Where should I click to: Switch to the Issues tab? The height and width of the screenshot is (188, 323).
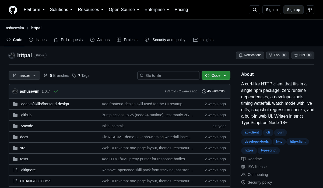[38, 40]
